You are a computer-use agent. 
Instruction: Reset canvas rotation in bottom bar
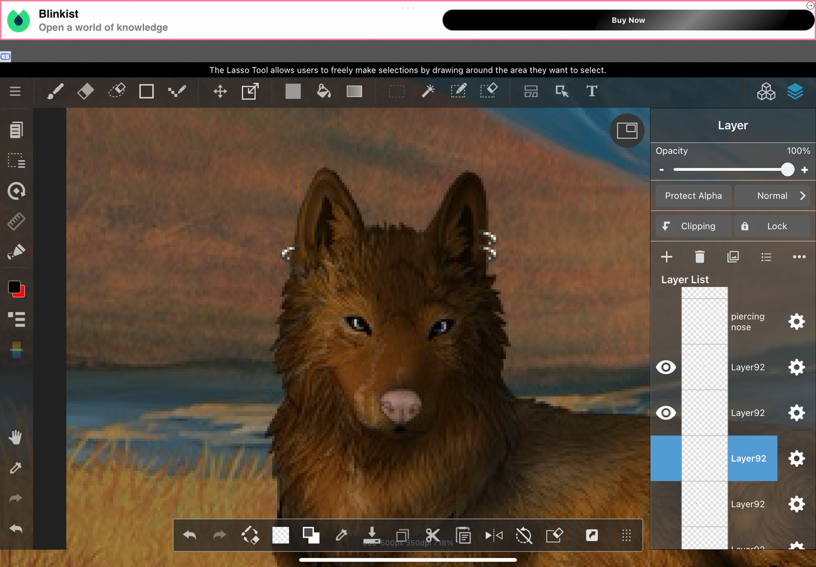[x=524, y=535]
